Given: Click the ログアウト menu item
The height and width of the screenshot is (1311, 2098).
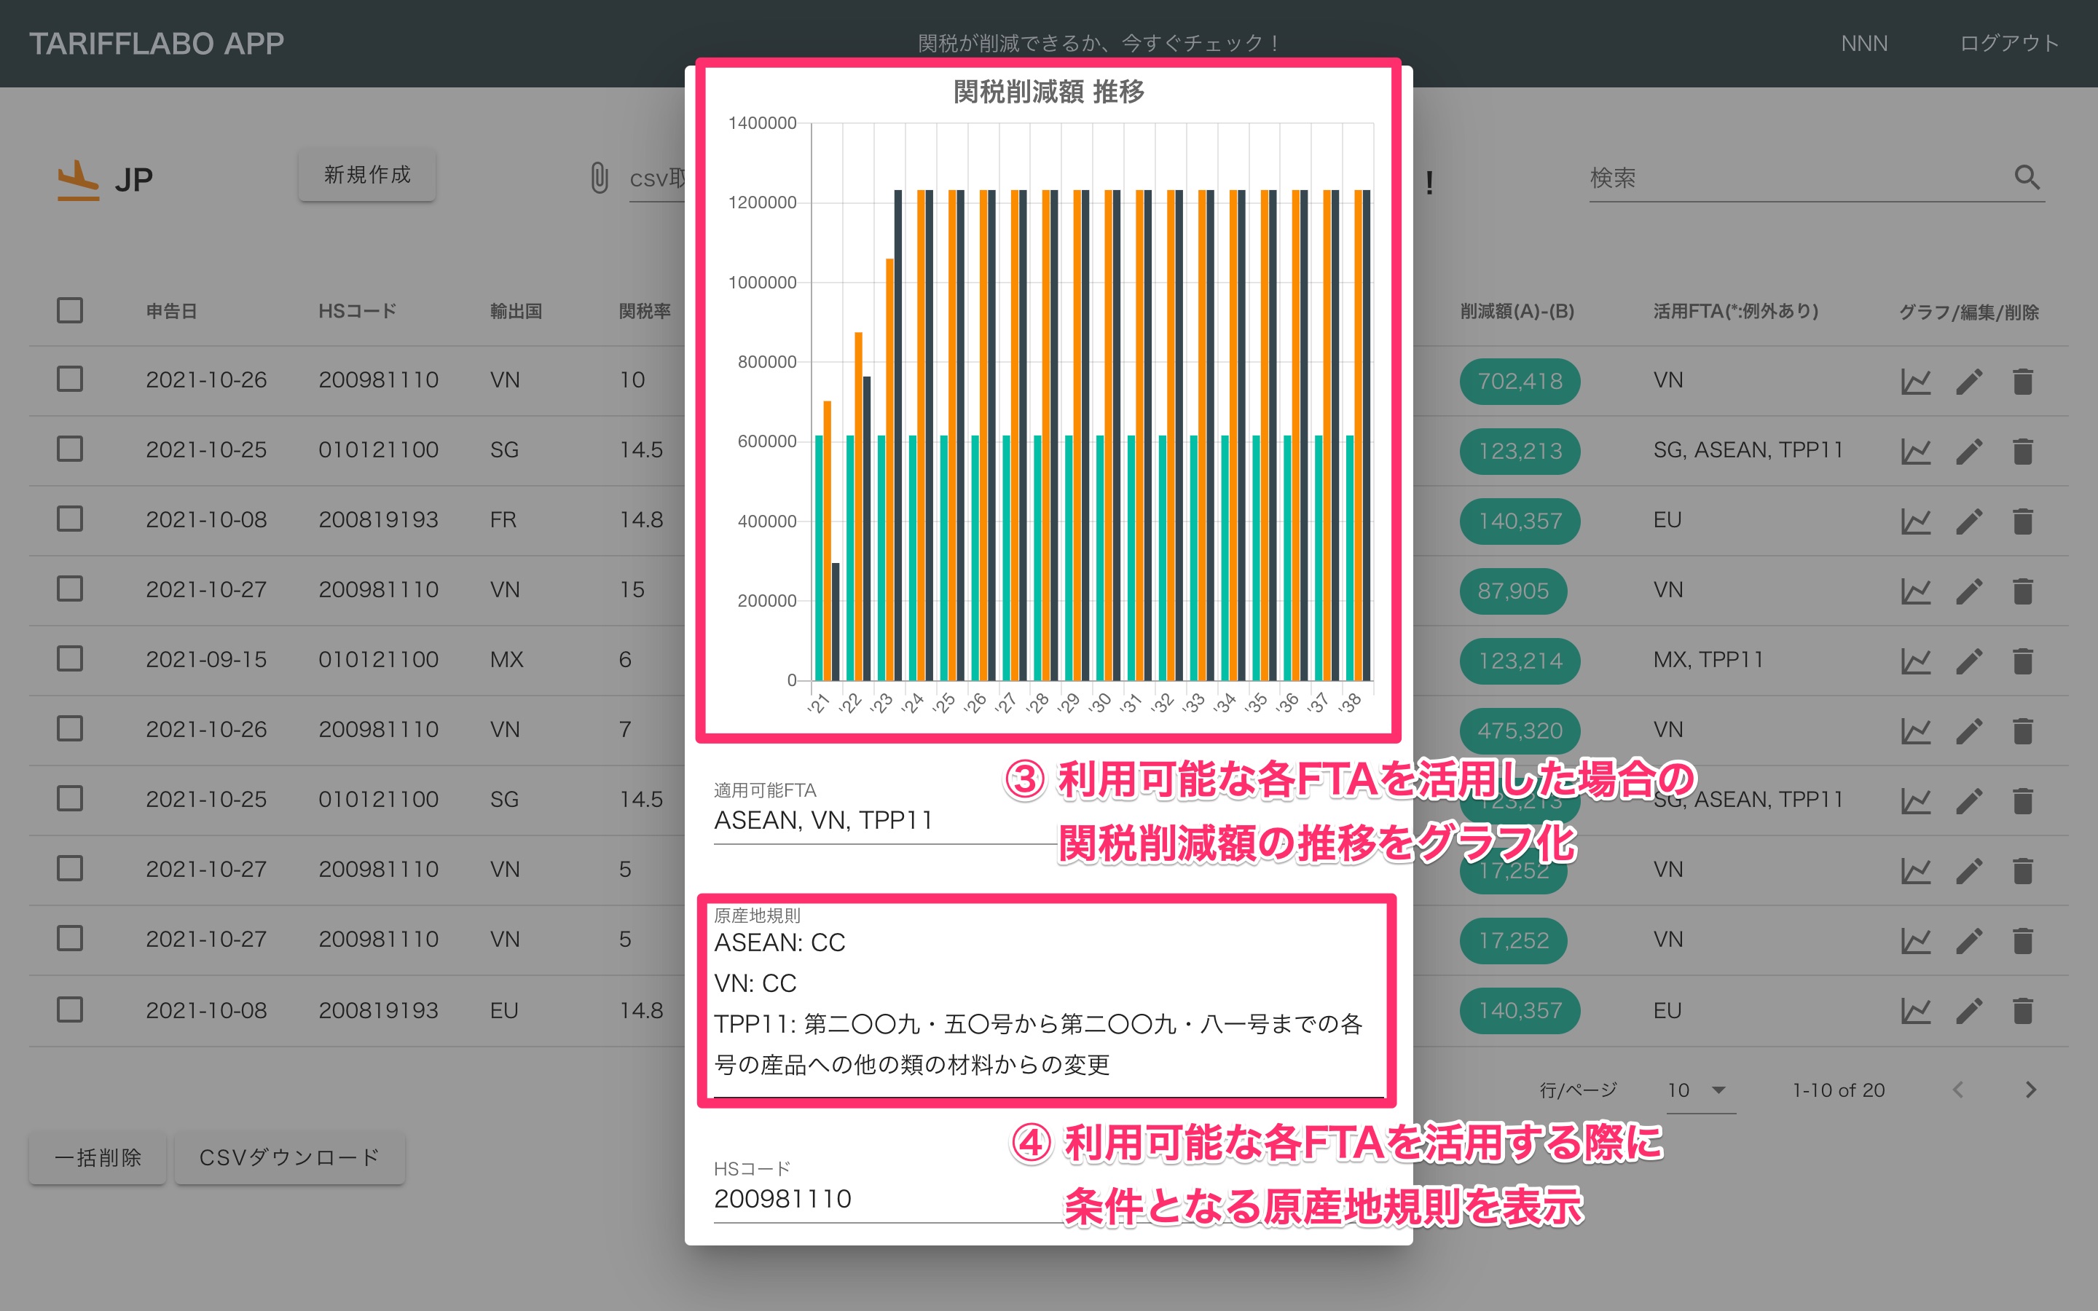Looking at the screenshot, I should [x=2008, y=44].
